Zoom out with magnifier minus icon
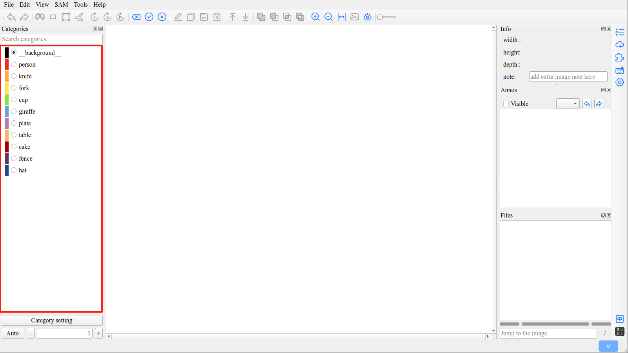 pyautogui.click(x=329, y=17)
